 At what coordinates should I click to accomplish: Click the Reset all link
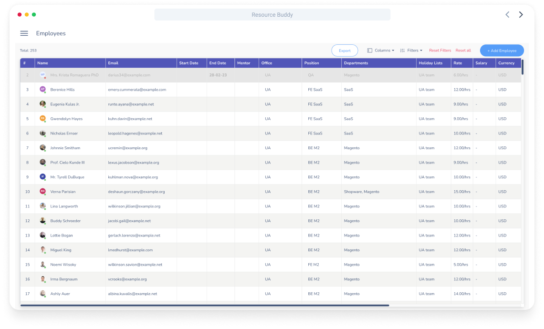click(x=463, y=51)
